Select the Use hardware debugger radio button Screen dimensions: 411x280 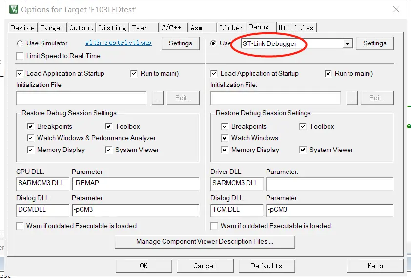pos(214,43)
